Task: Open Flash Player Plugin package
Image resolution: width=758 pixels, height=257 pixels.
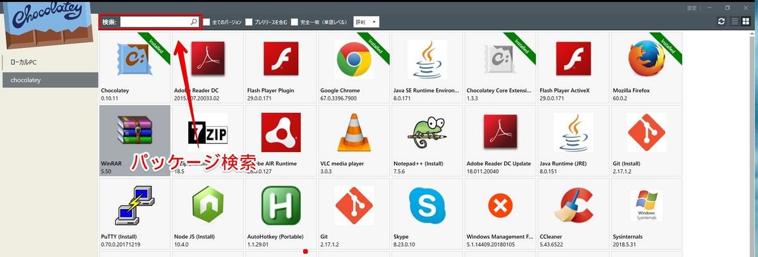Action: 281,68
